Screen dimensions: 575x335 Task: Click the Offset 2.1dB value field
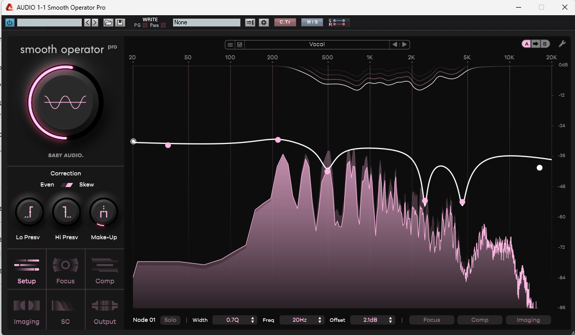370,320
